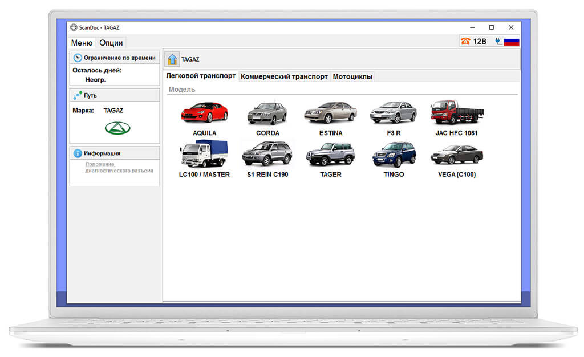Open Положение диагностического разъема link

(x=119, y=167)
